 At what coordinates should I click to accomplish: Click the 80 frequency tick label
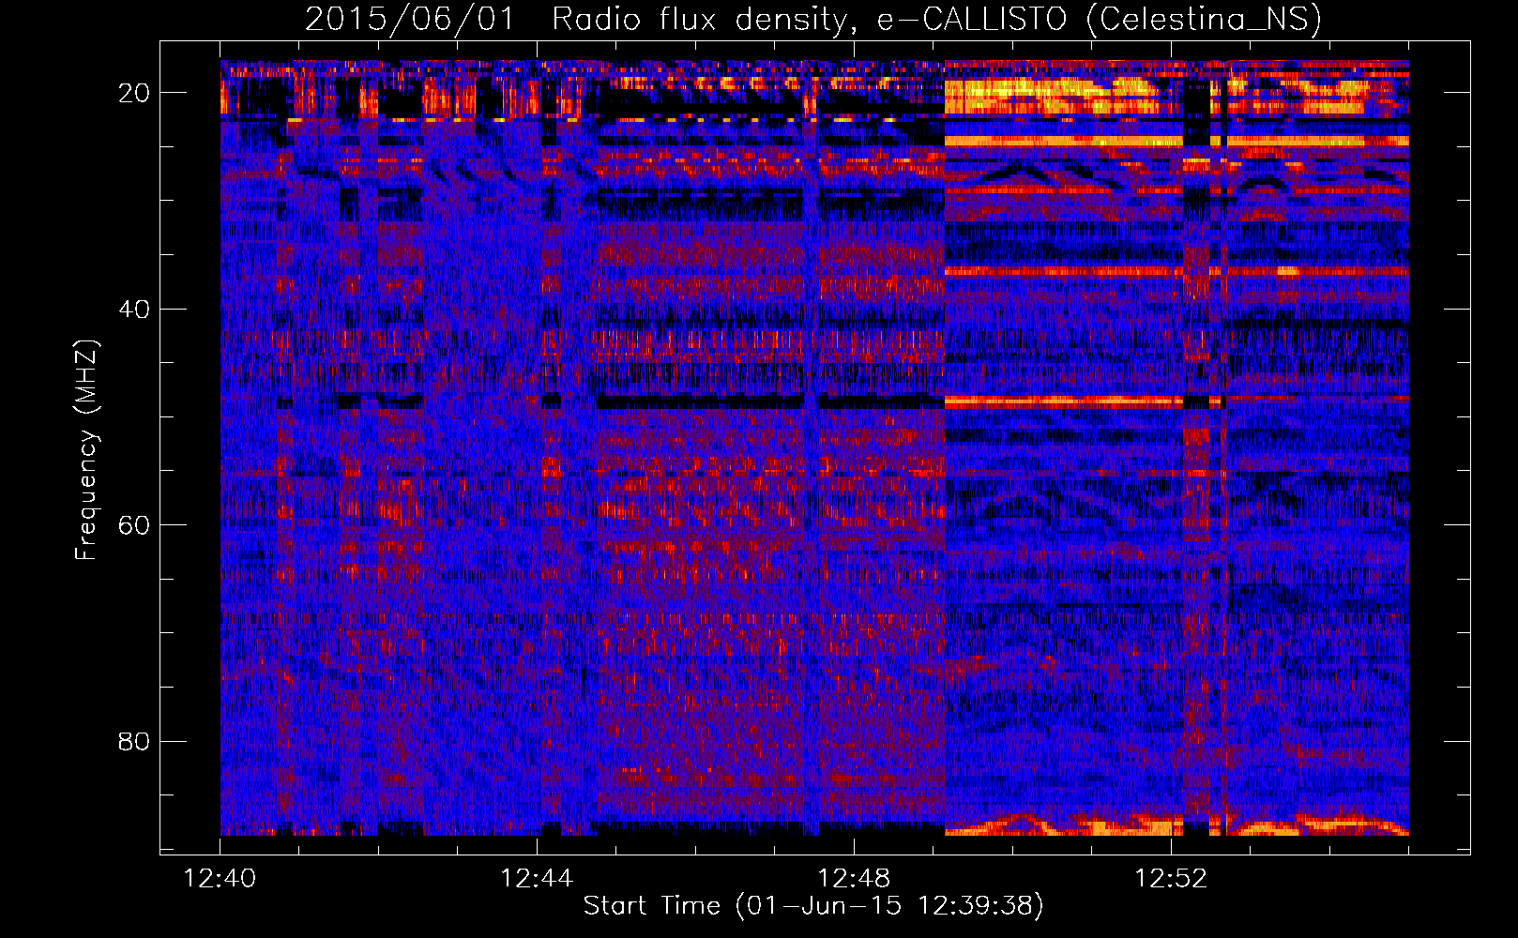pyautogui.click(x=134, y=742)
